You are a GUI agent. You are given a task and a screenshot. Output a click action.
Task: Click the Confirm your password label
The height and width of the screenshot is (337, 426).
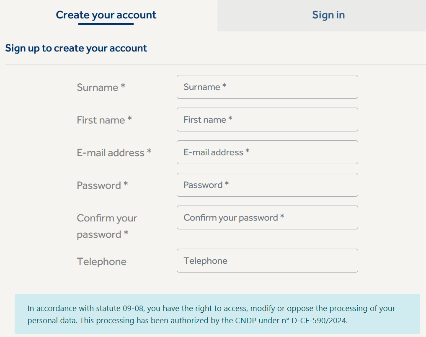click(107, 226)
